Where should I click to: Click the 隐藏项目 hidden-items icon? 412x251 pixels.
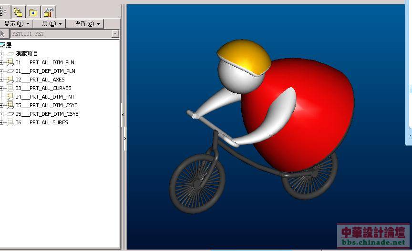pos(10,54)
